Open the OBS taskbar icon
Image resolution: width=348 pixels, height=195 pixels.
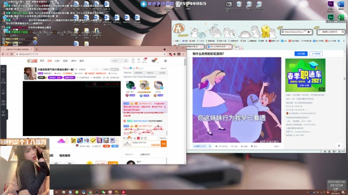tap(97, 192)
